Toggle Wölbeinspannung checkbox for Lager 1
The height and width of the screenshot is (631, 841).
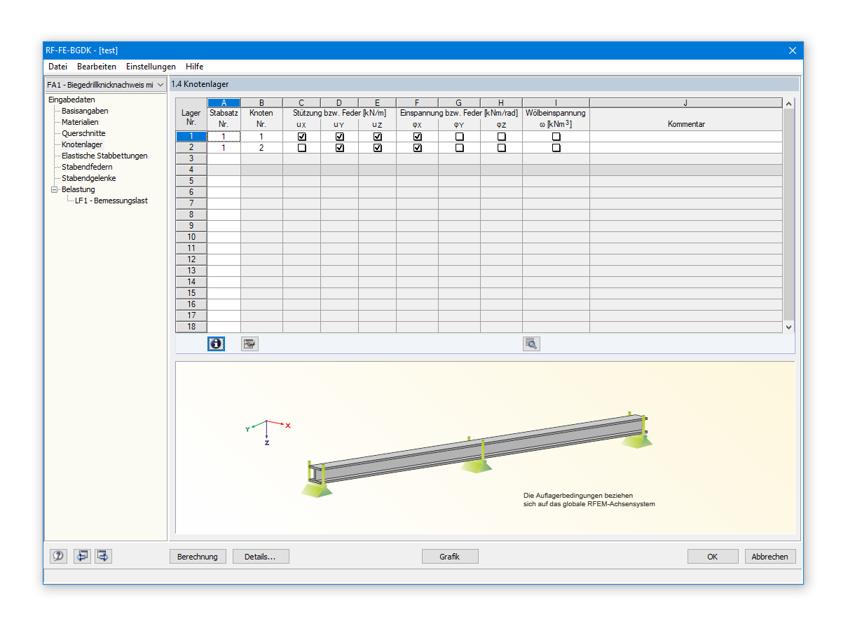click(x=556, y=137)
